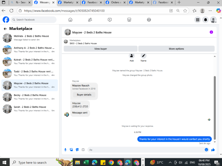Open Sarah 2 Beds 2 Baths conversation
Viewport: 222px width, 166px height.
[x=29, y=109]
